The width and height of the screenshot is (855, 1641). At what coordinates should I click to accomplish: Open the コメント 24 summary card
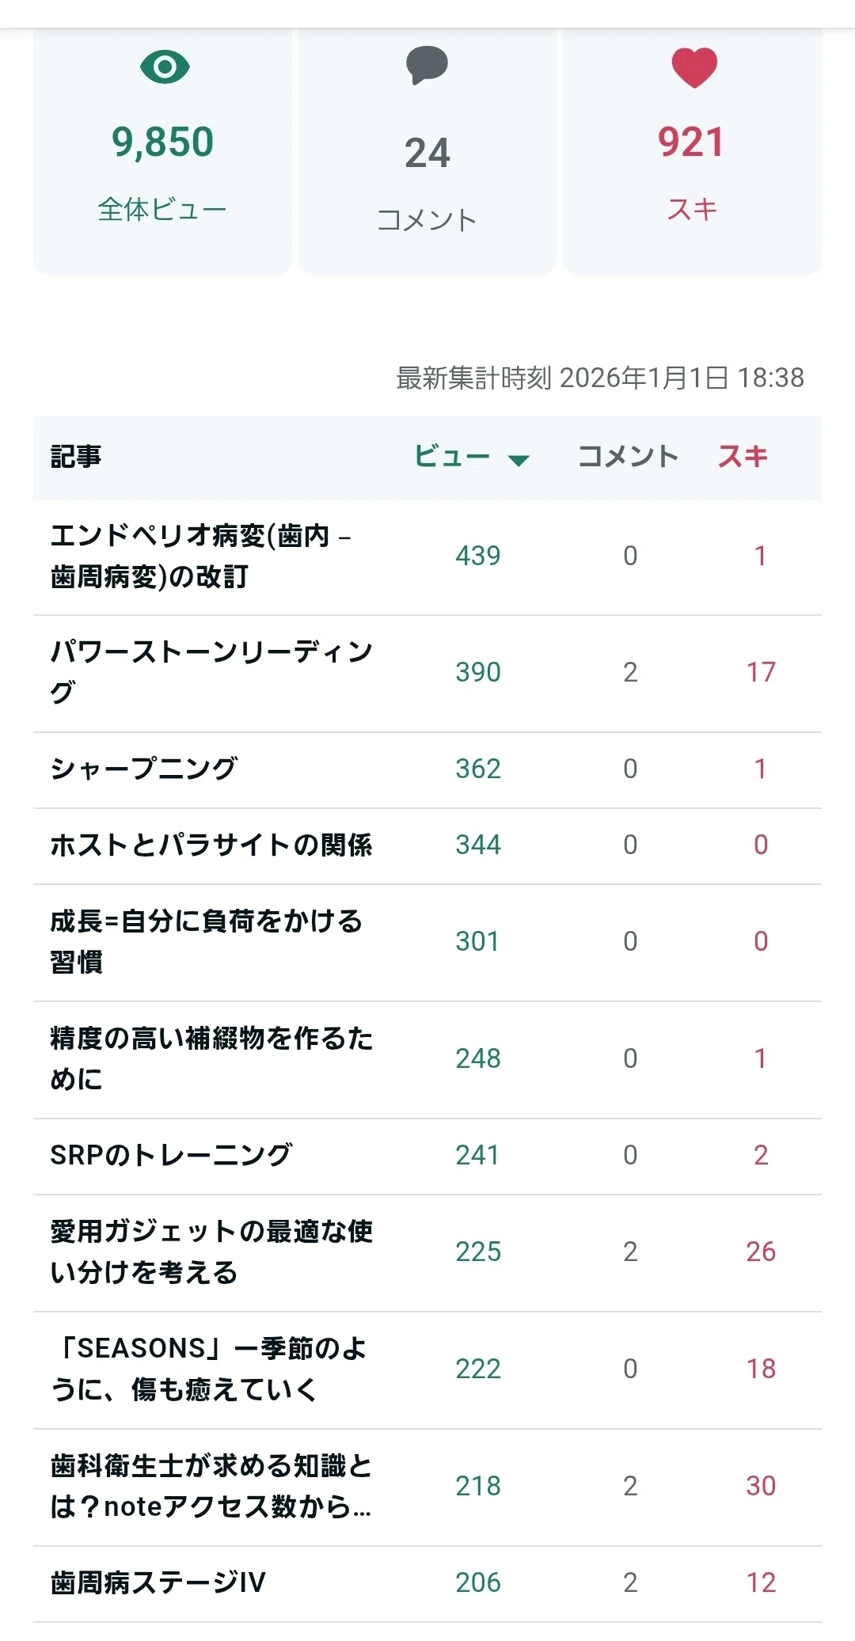427,151
